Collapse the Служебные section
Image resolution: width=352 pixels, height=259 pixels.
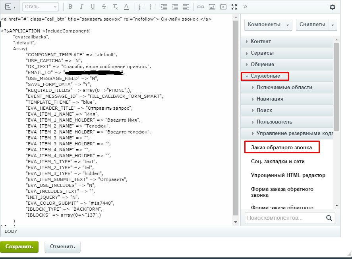pyautogui.click(x=265, y=76)
